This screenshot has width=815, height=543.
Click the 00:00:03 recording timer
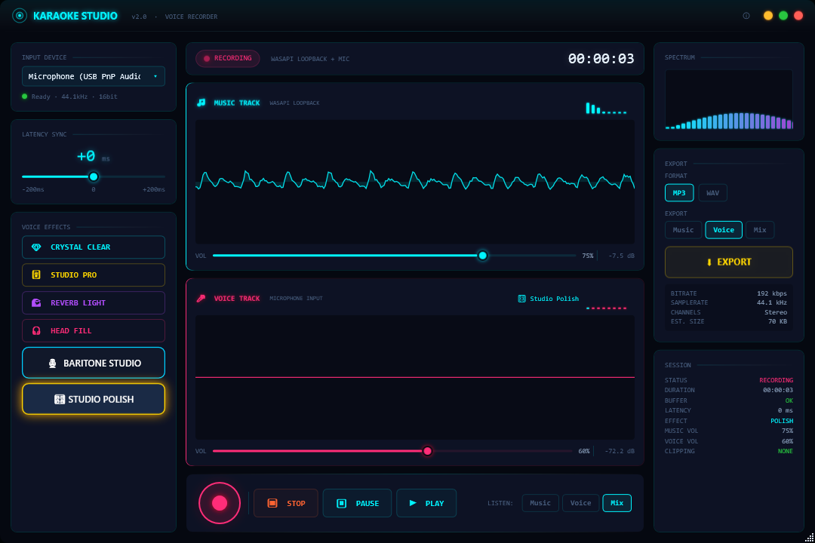601,59
